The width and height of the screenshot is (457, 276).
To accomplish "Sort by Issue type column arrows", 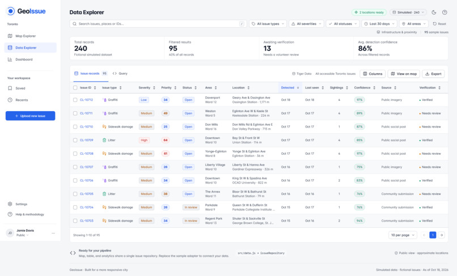I will (x=120, y=88).
